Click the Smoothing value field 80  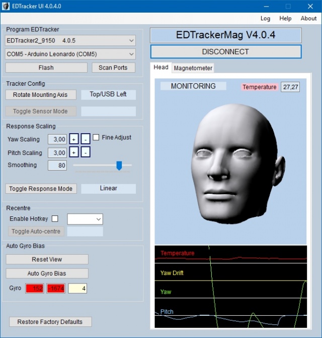57,165
